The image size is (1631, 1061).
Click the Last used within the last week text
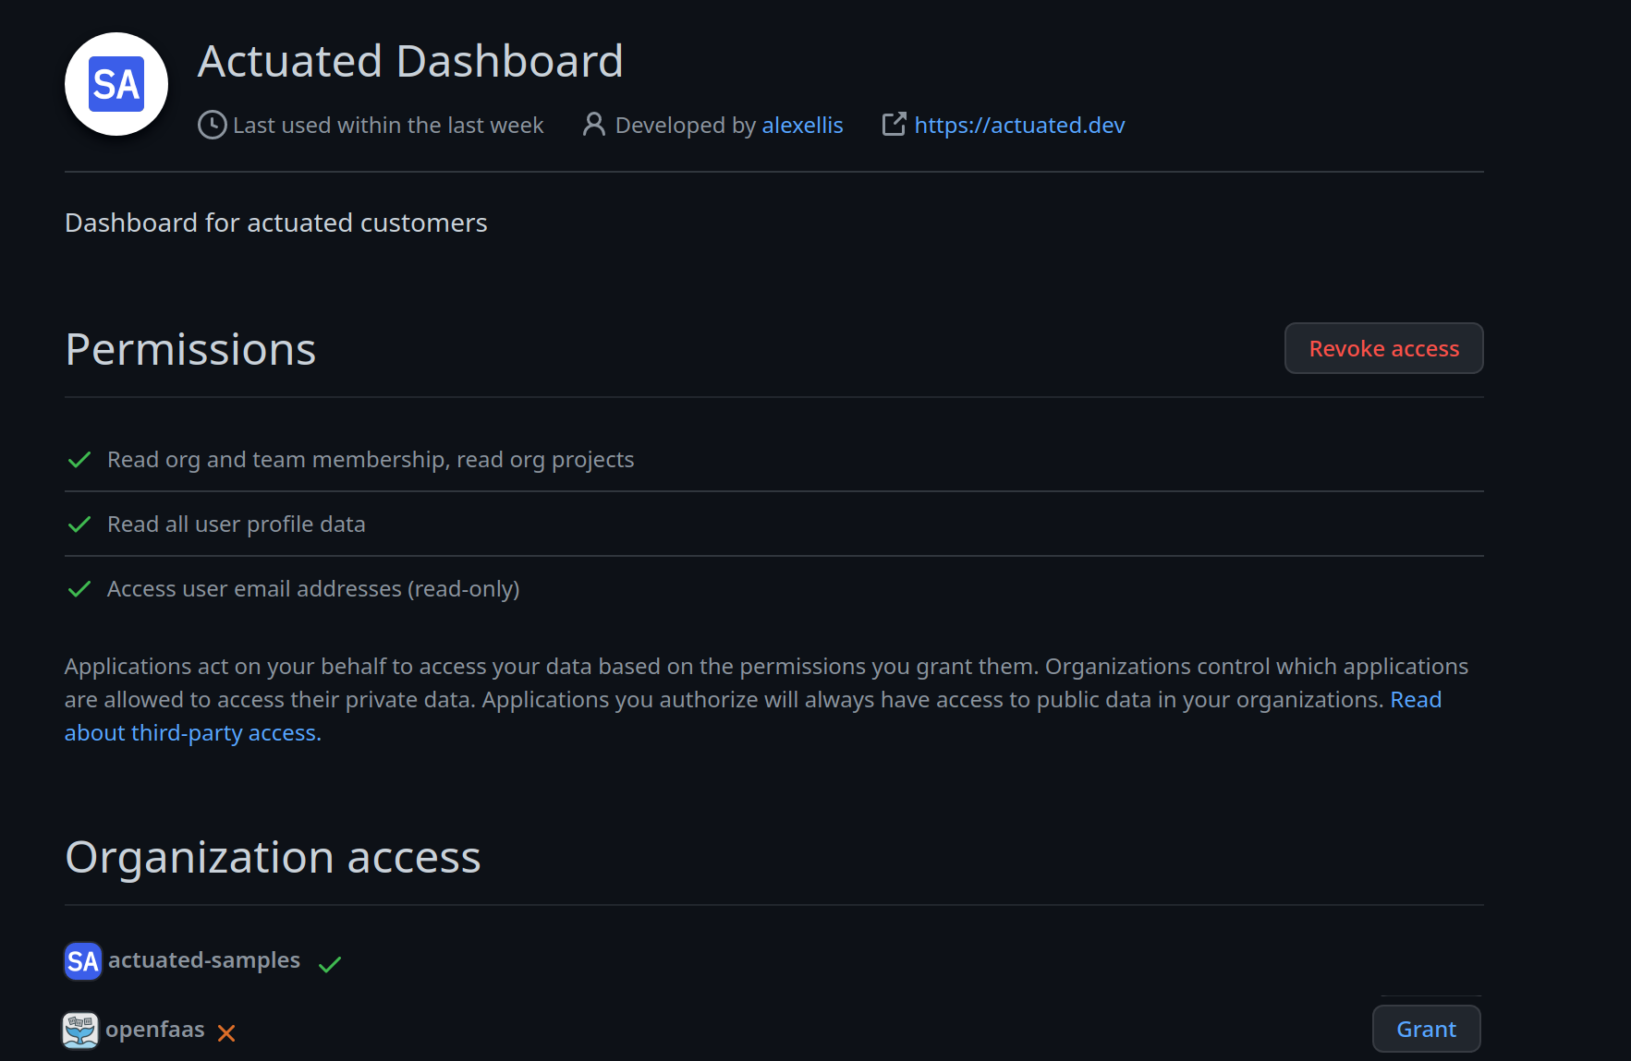388,125
